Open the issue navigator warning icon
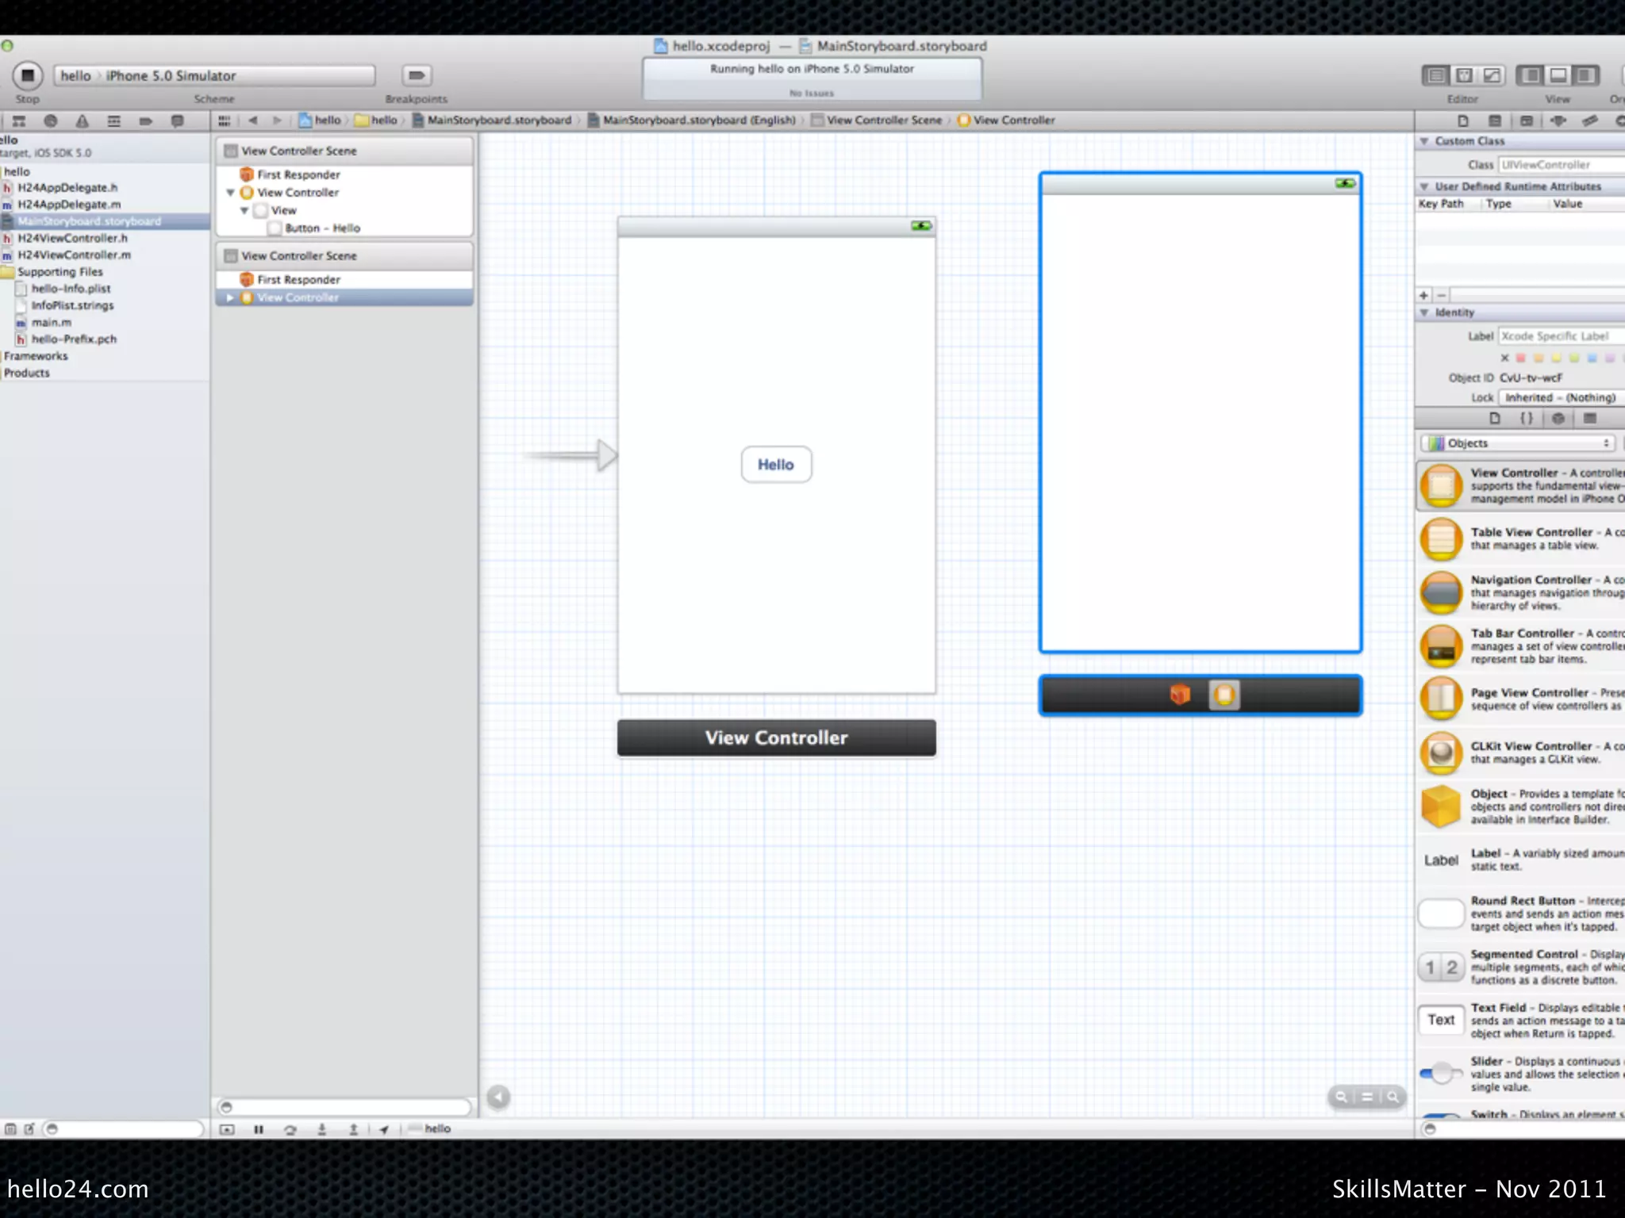Image resolution: width=1625 pixels, height=1218 pixels. [83, 121]
